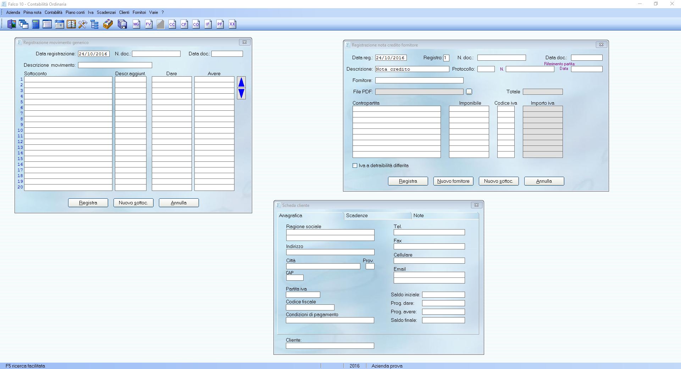Select the Anagrafica tab in Scheda cliente
The image size is (681, 369).
point(310,215)
